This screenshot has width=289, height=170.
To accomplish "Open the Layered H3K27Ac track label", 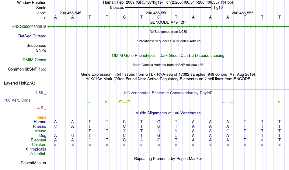I will [x=20, y=83].
